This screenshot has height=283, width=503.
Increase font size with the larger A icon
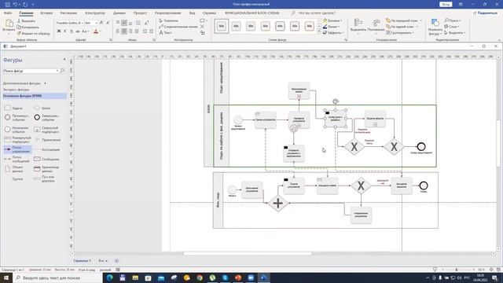pyautogui.click(x=101, y=23)
